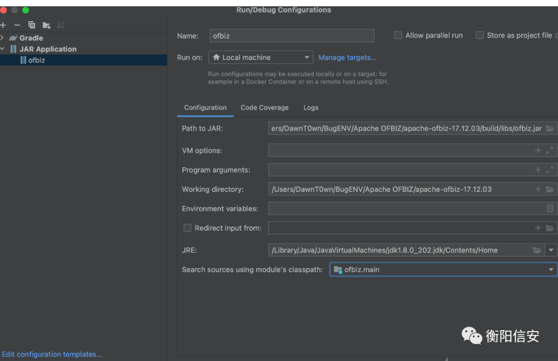Open Environment variables editor
This screenshot has width=558, height=361.
click(x=549, y=208)
